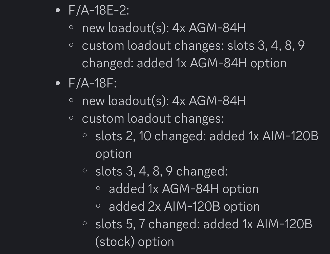This screenshot has width=330, height=254.
Task: Click the solid bullet beside F/A-18F
Action: coord(58,83)
